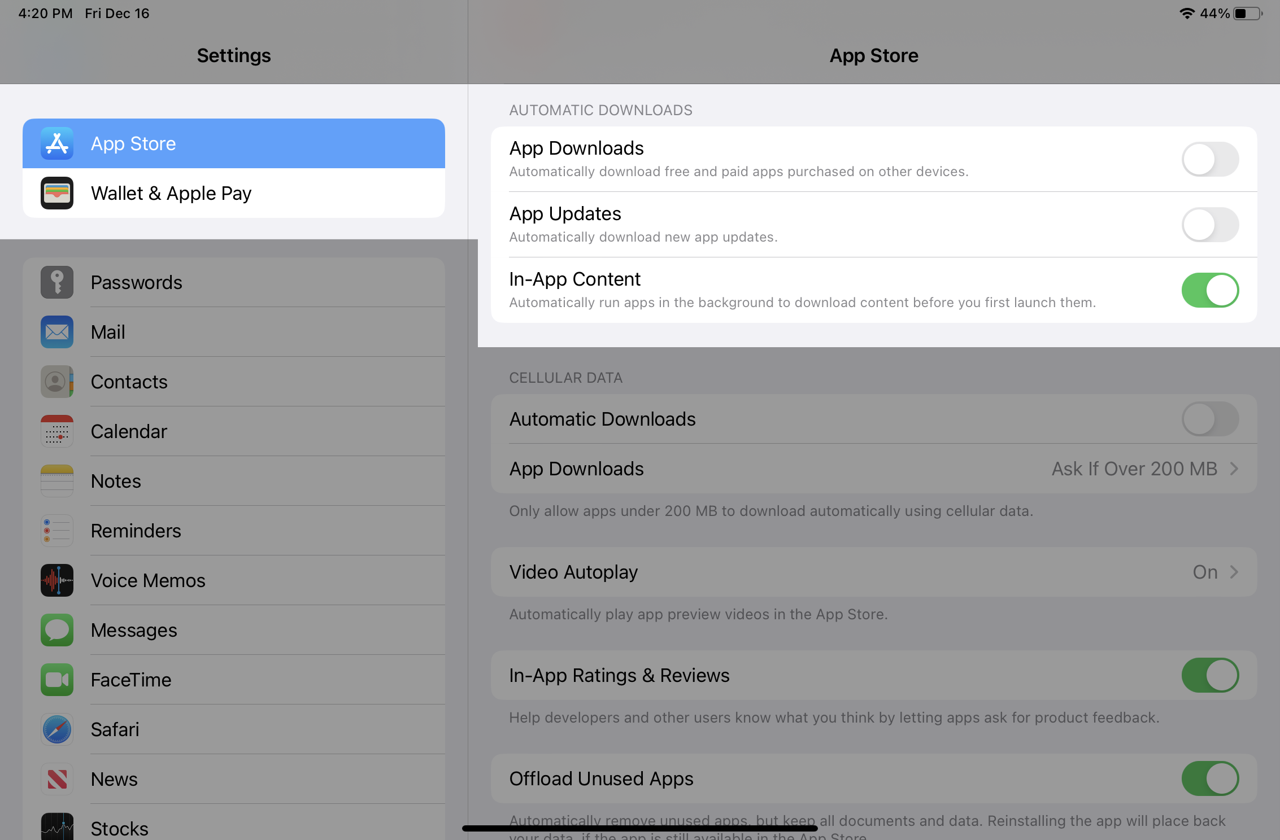Tap the Video Autoplay On value
The height and width of the screenshot is (840, 1280).
pos(1205,572)
